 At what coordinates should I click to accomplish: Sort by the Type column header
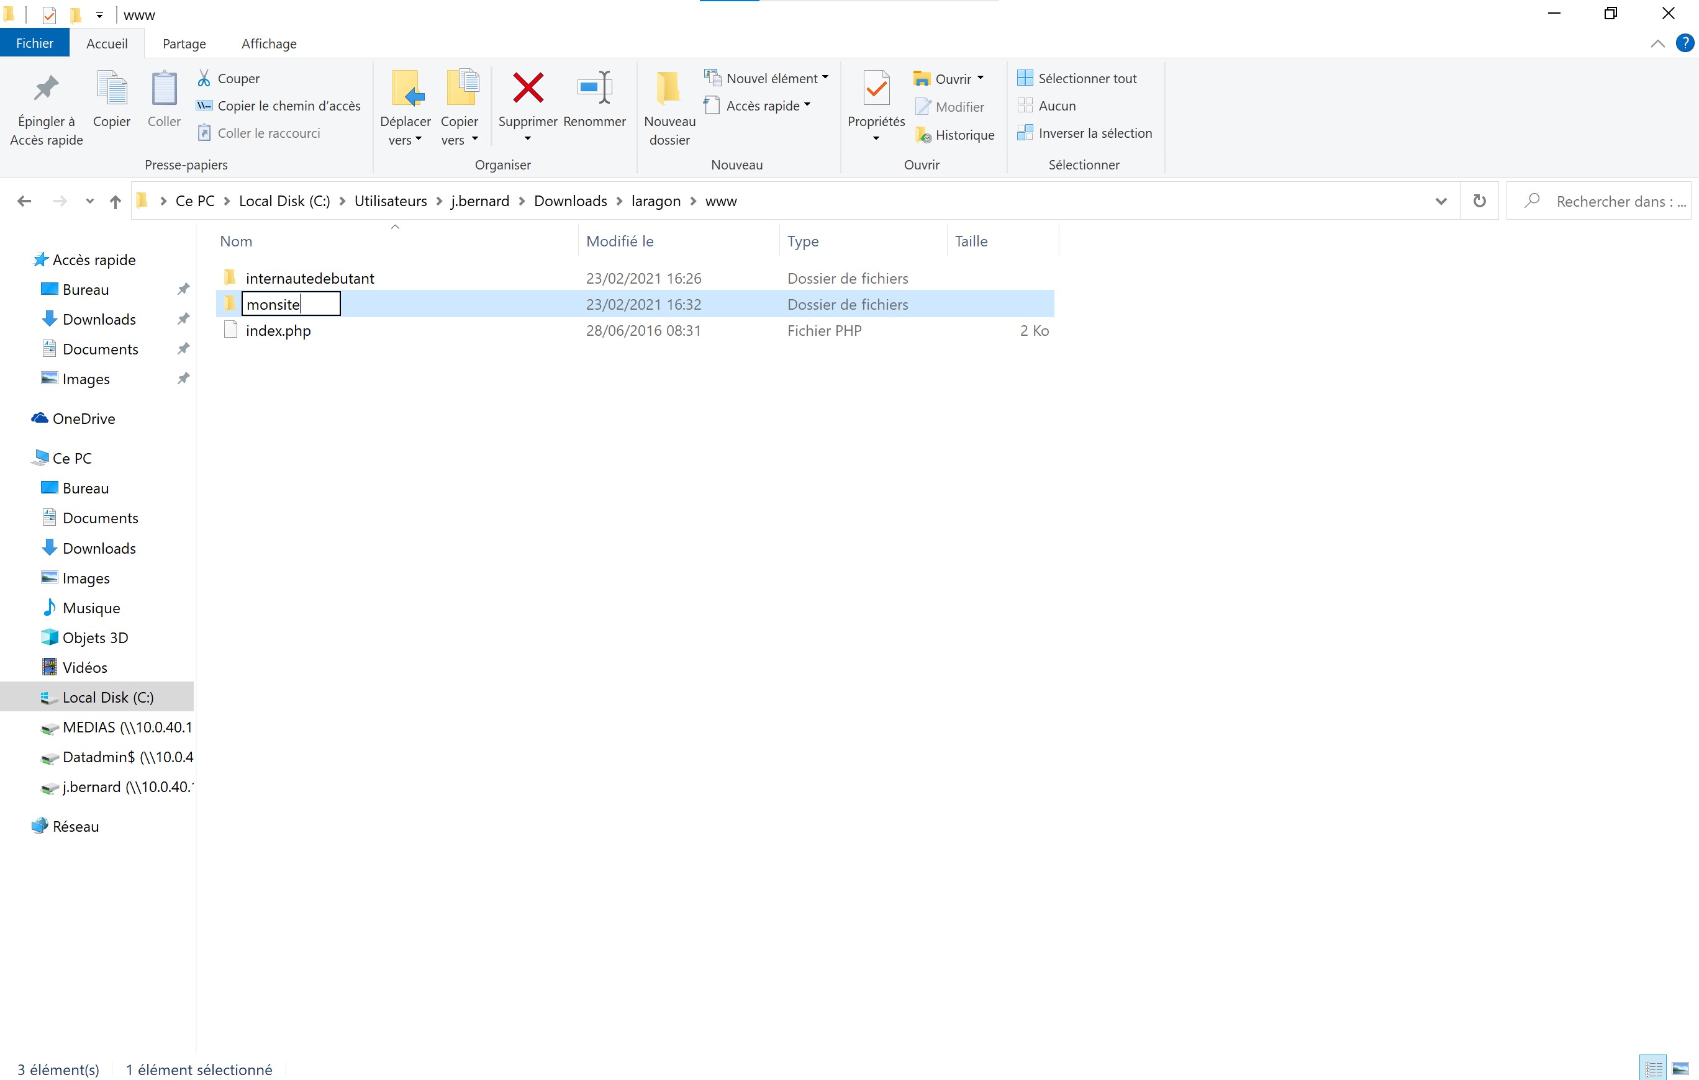803,241
